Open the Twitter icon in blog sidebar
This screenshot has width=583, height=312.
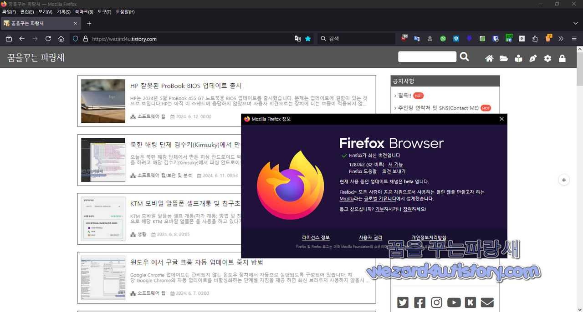click(403, 302)
